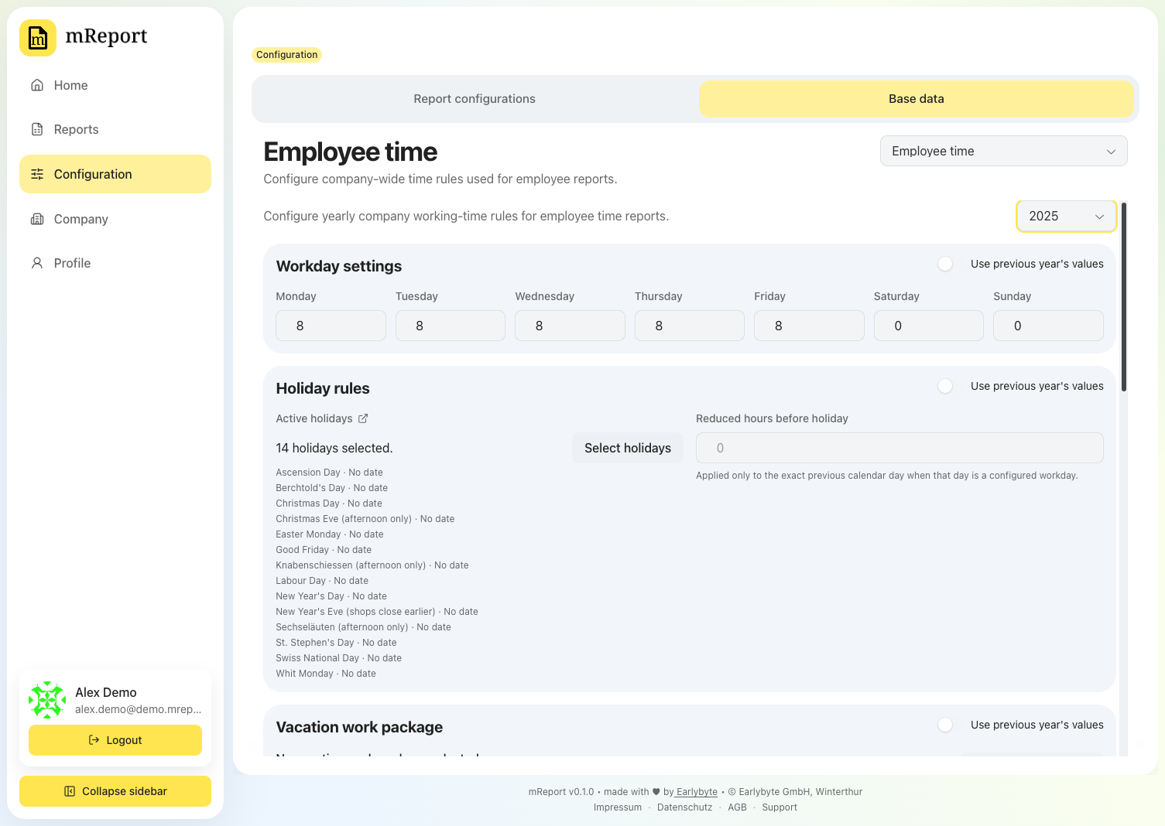Click the mReport v0.1.0 version text
The height and width of the screenshot is (826, 1165).
coord(561,792)
